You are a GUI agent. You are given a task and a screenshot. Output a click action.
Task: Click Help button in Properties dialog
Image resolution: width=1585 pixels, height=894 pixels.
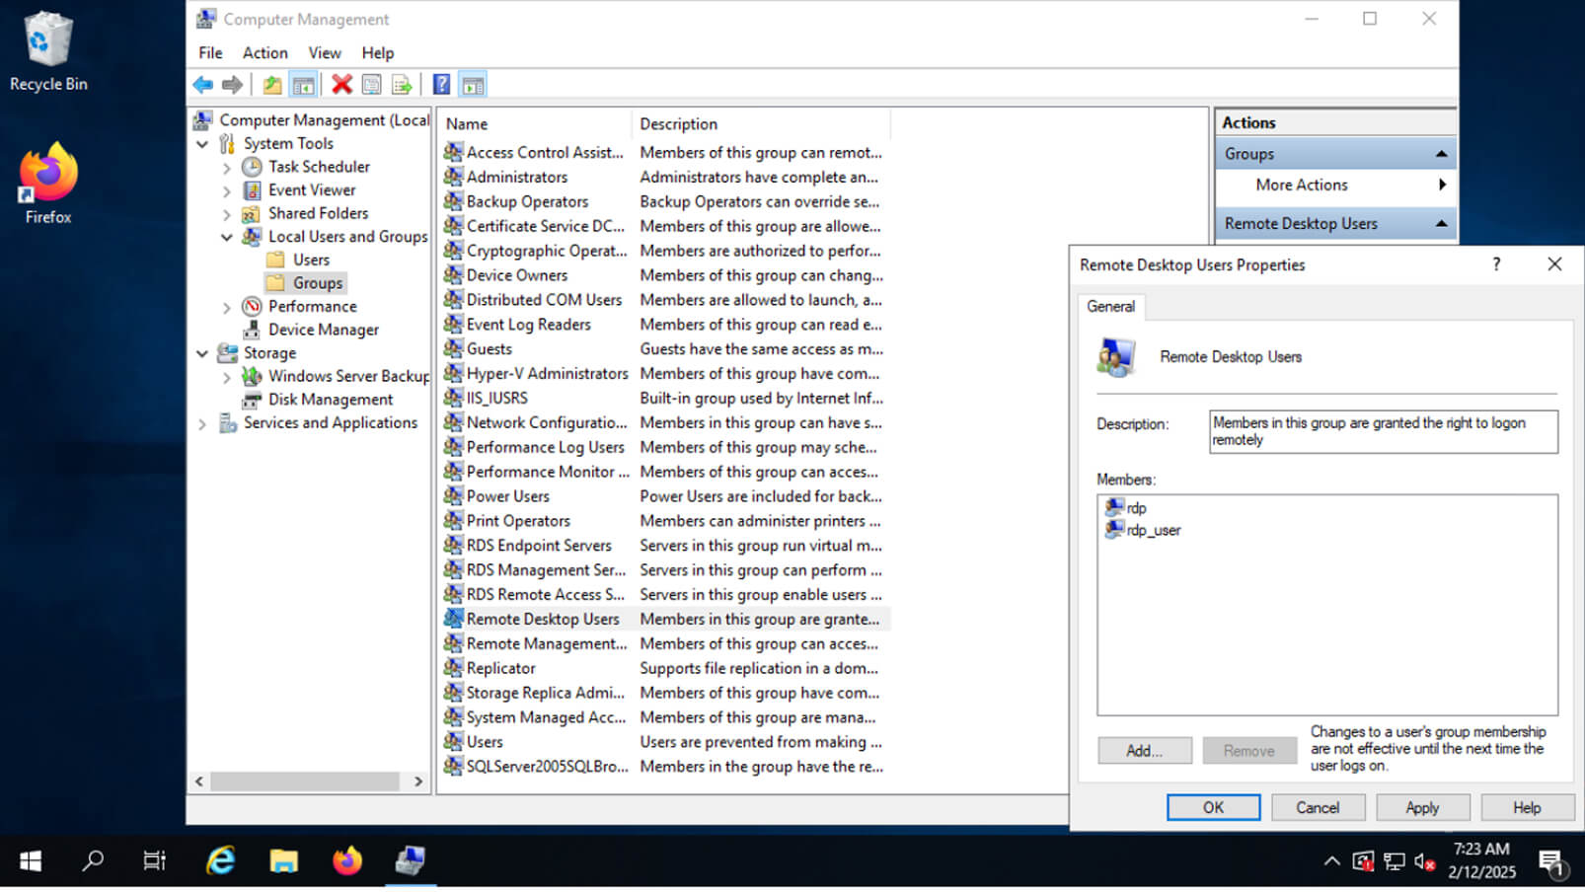click(1527, 807)
